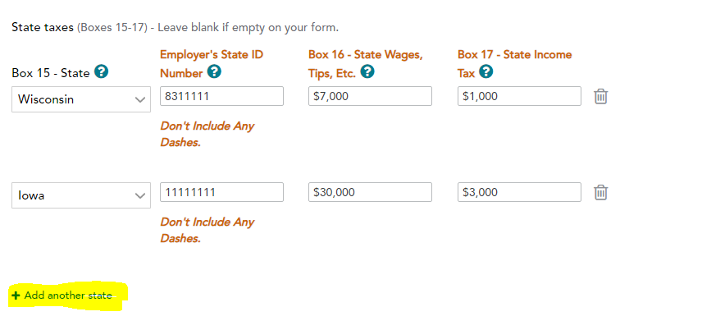Click the 'State taxes' section heading

point(43,27)
